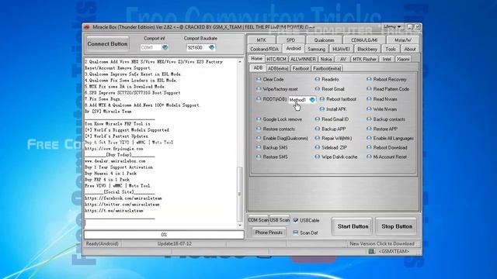Open the Coolsand/RDA tab

[264, 50]
